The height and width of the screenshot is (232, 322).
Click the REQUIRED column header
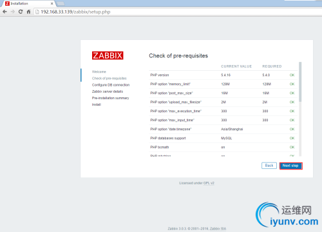coord(272,66)
